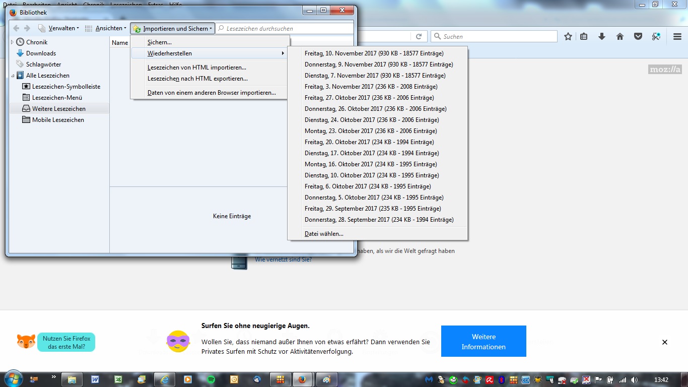The height and width of the screenshot is (387, 688).
Task: Open the Firefox hamburger menu
Action: pyautogui.click(x=677, y=36)
